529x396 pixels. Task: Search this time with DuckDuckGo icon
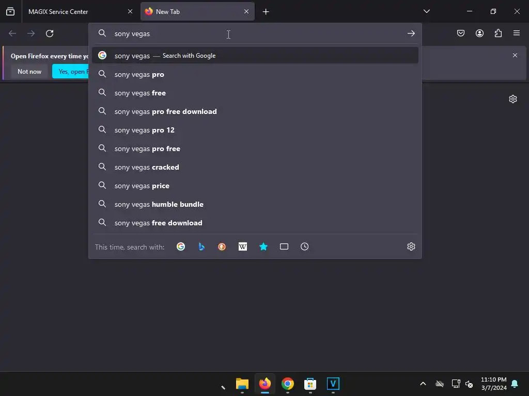coord(222,246)
